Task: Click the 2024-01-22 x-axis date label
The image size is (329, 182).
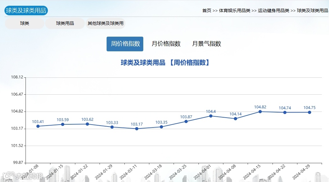Action: [x=79, y=172]
